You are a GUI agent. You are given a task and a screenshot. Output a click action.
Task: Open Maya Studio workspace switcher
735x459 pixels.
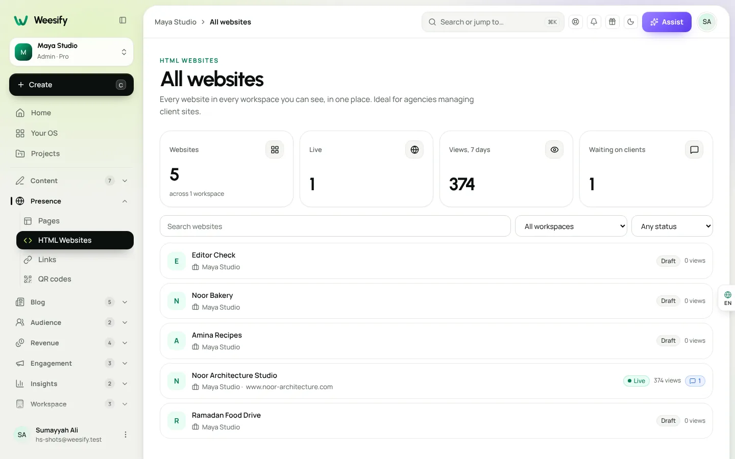(71, 52)
